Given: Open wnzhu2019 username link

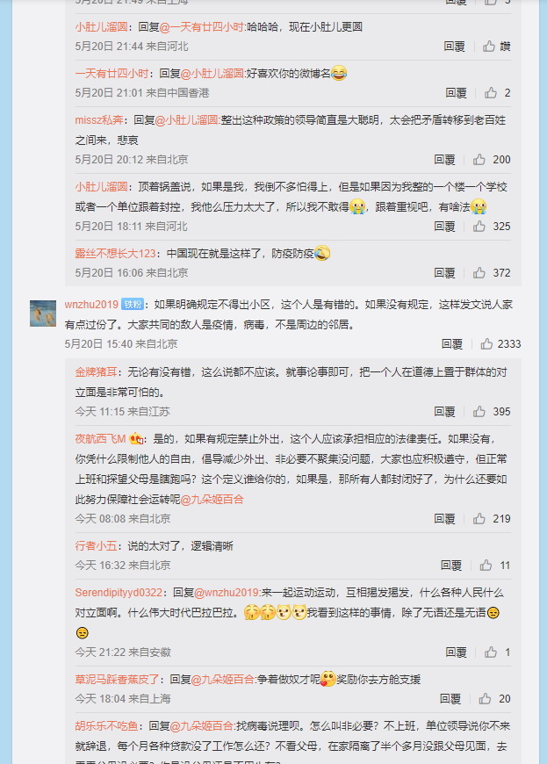Looking at the screenshot, I should click(x=91, y=305).
